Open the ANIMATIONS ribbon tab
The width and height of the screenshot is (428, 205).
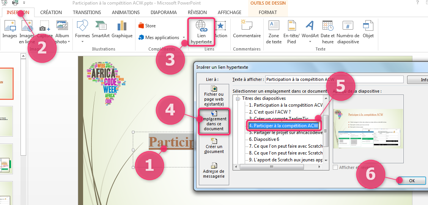pyautogui.click(x=126, y=12)
